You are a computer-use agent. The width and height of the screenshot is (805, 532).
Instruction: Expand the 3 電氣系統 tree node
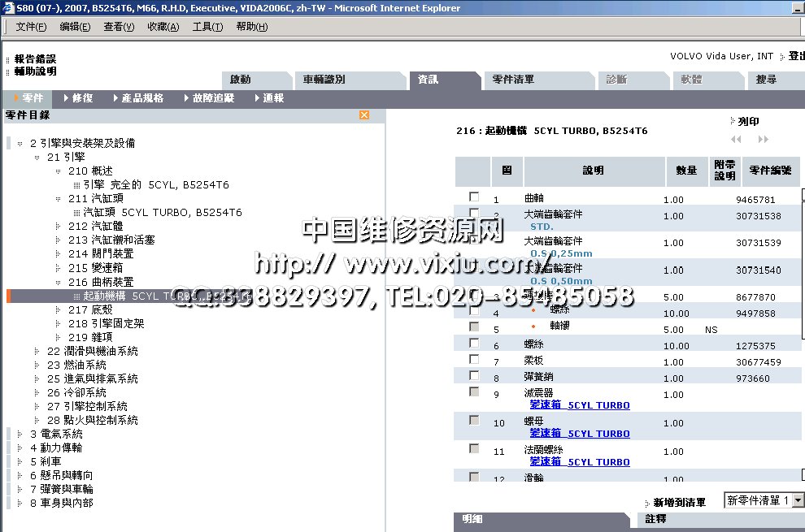click(20, 435)
